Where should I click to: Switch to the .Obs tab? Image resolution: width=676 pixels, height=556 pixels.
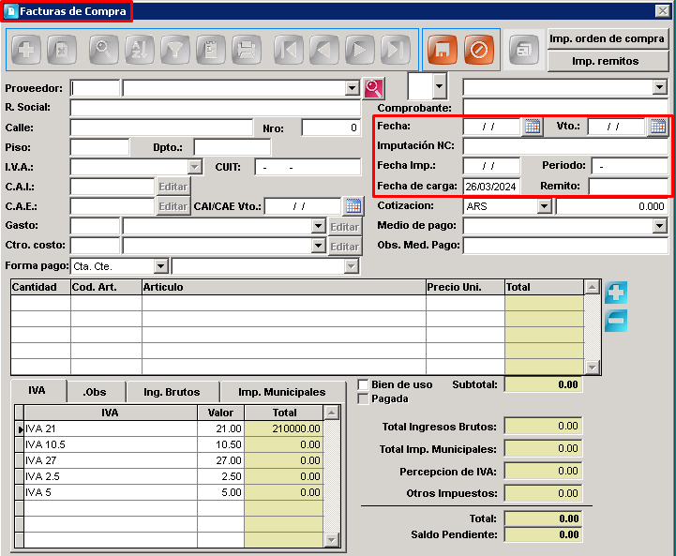[96, 392]
